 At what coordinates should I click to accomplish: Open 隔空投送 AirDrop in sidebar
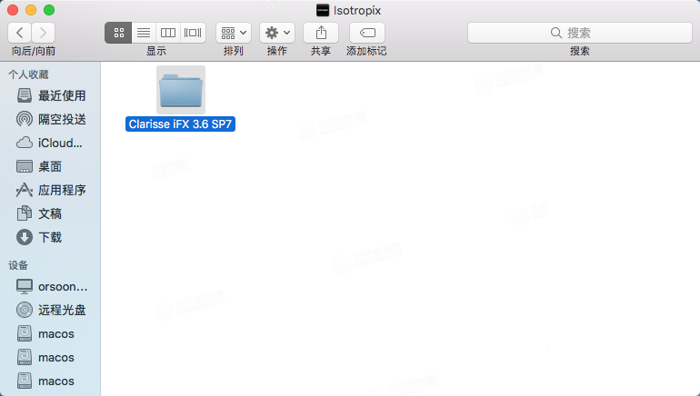(51, 119)
